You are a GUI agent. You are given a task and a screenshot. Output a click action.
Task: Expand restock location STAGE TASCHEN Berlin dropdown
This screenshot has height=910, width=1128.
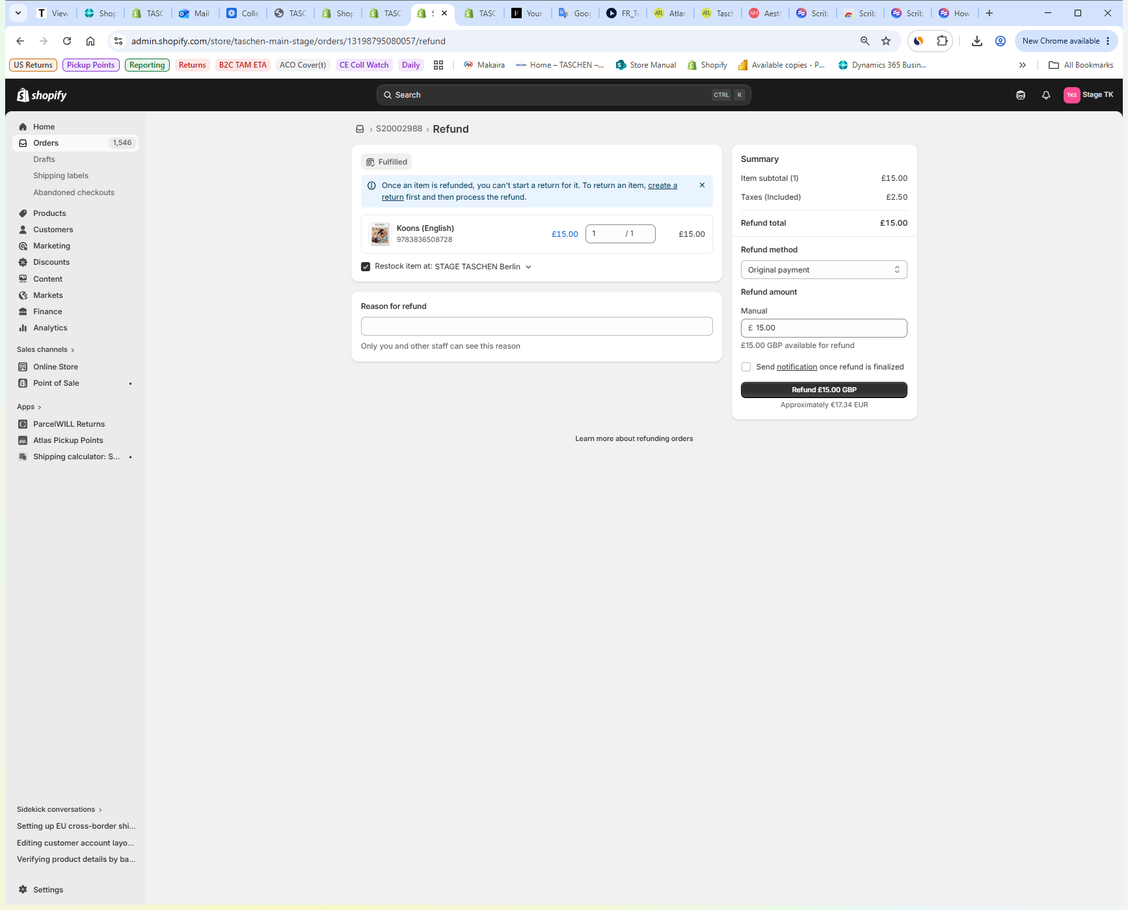click(x=483, y=267)
